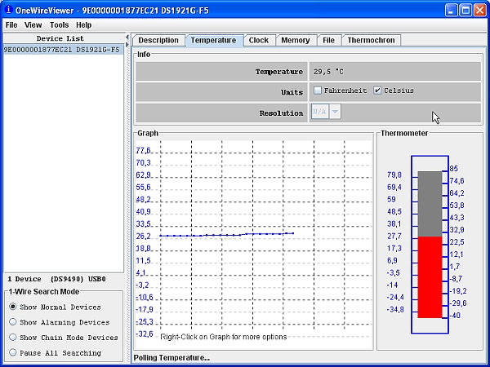The width and height of the screenshot is (490, 367).
Task: Click thermometer scale label 79,8
Action: [x=394, y=175]
